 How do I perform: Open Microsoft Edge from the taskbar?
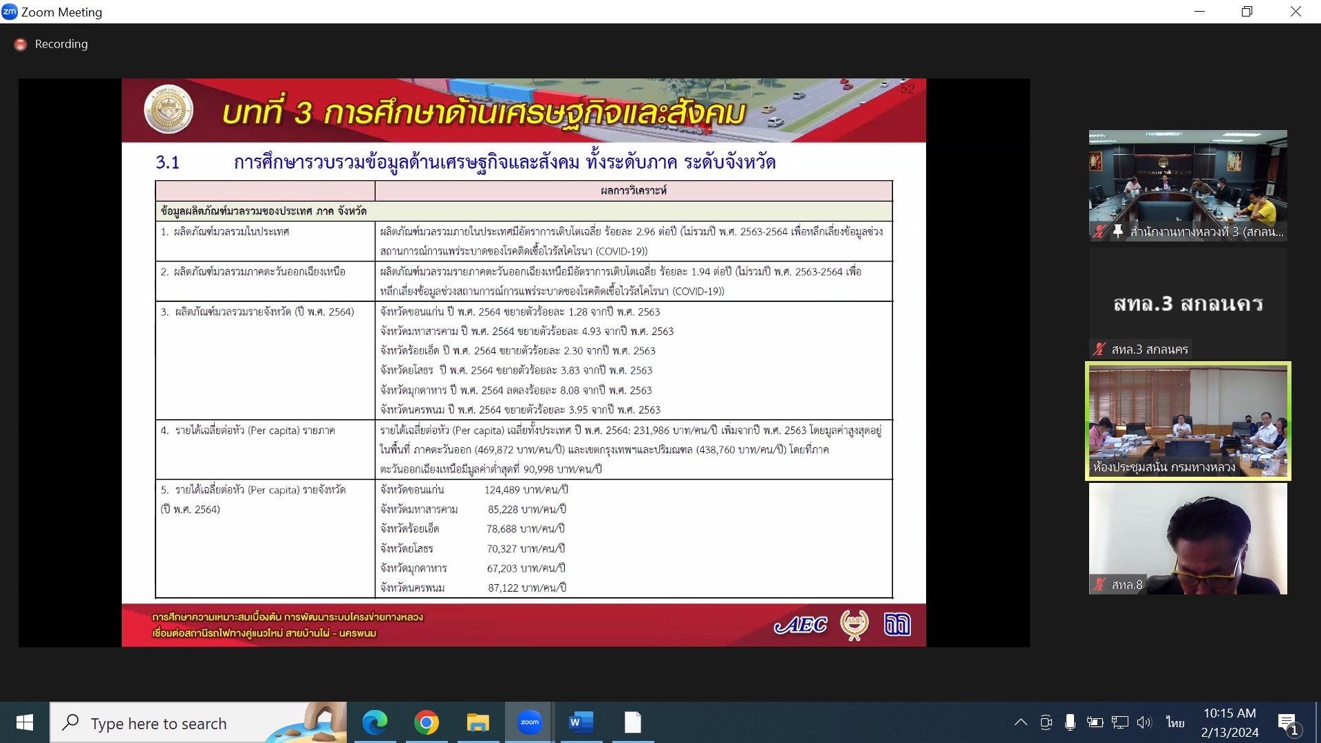tap(375, 722)
